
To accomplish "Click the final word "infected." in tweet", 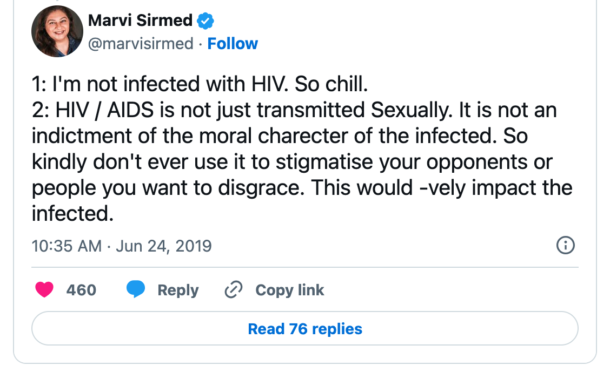I will (x=72, y=214).
